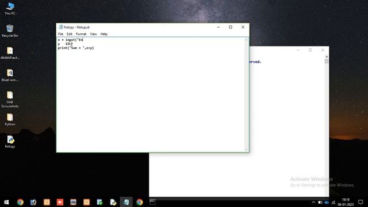The width and height of the screenshot is (368, 207).
Task: Place cursor in the print("Sum = ") line
Action: click(76, 48)
